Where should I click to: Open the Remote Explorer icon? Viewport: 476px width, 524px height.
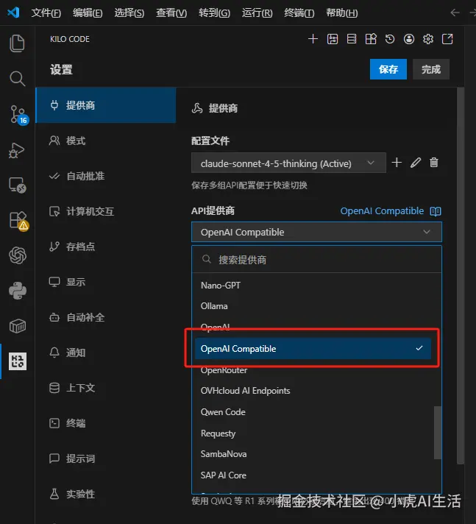[18, 185]
